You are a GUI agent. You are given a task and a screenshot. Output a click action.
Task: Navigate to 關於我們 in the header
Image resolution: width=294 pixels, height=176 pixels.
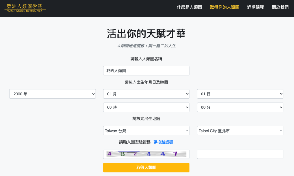coord(280,7)
